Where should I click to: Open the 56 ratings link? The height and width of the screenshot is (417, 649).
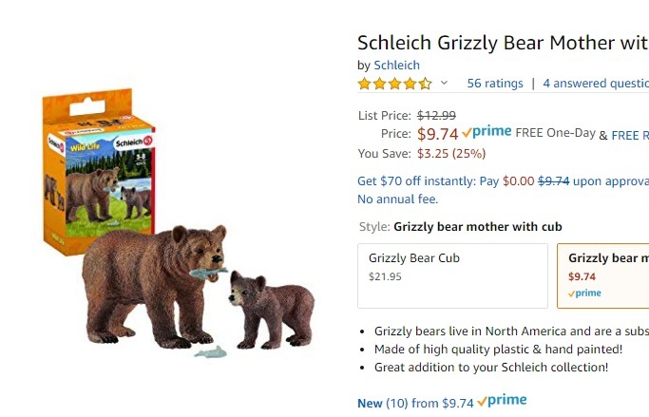(495, 84)
